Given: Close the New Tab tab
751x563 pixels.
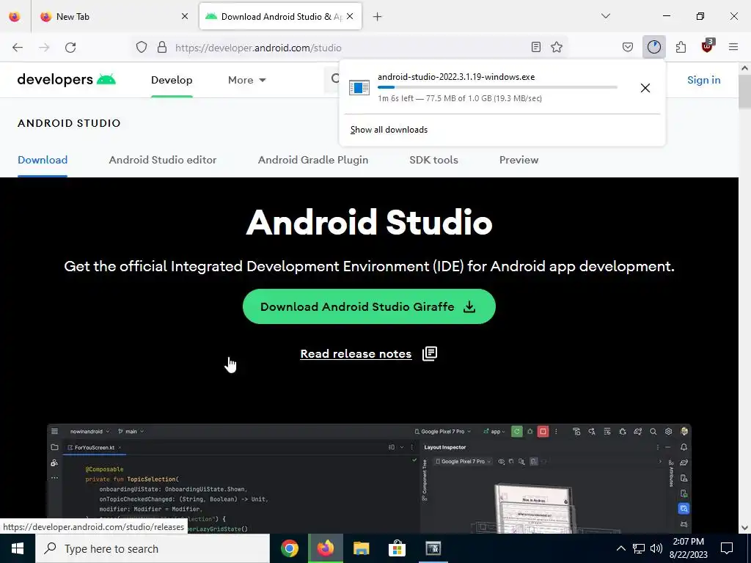Looking at the screenshot, I should coord(185,16).
